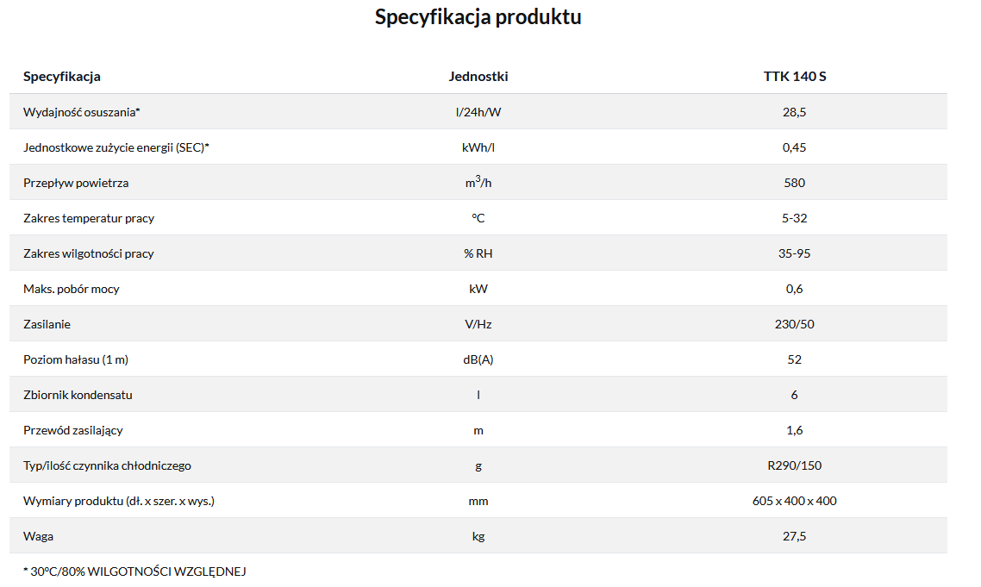Click the "Specyfikacja" column header
981x587 pixels.
(x=62, y=76)
